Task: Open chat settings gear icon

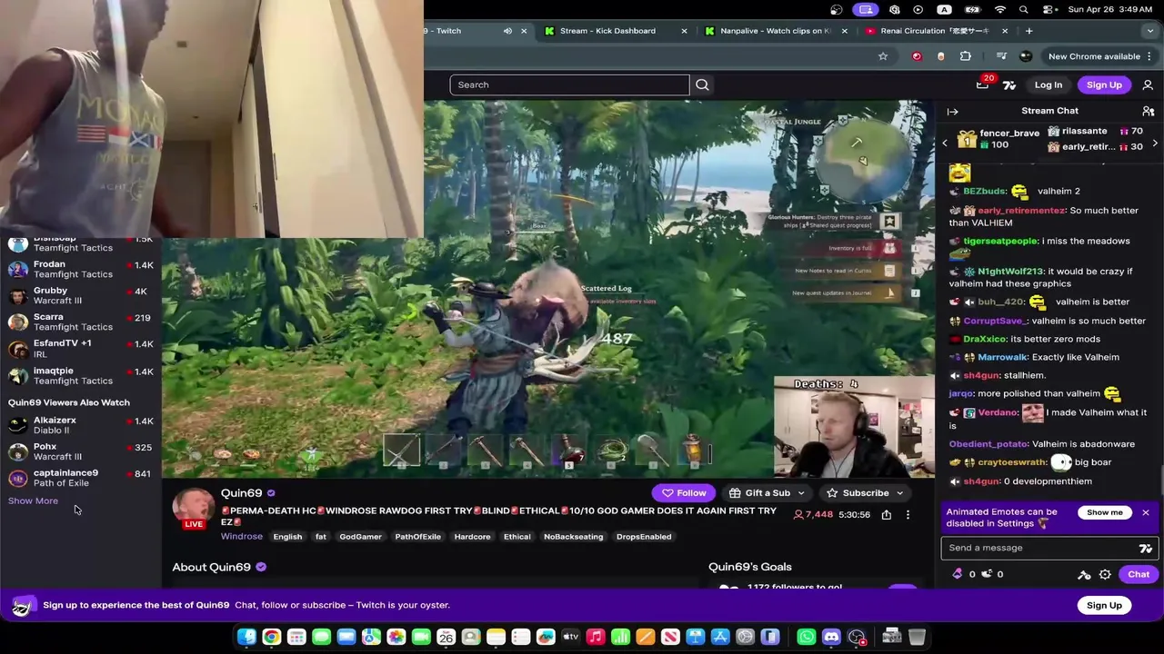Action: tap(1105, 574)
